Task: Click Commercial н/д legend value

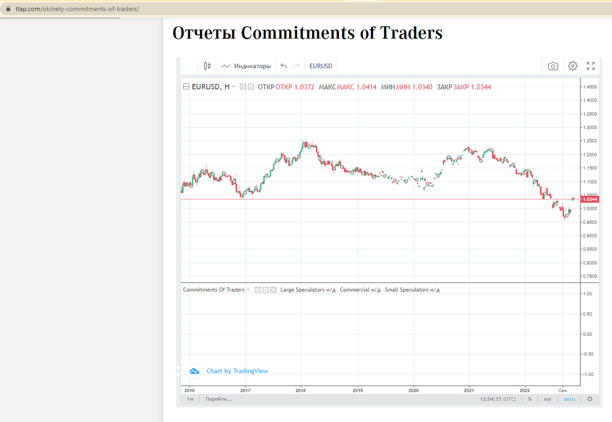Action: [360, 290]
